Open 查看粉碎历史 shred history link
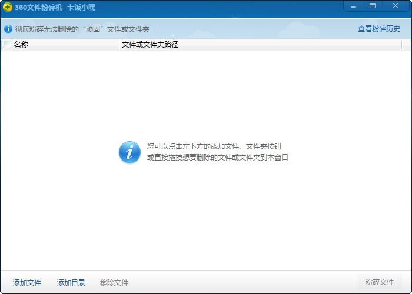 click(x=378, y=29)
